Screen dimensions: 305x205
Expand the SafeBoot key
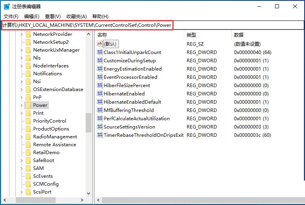click(21, 160)
